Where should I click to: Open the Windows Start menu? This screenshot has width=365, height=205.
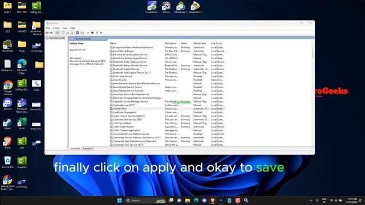coord(120,200)
